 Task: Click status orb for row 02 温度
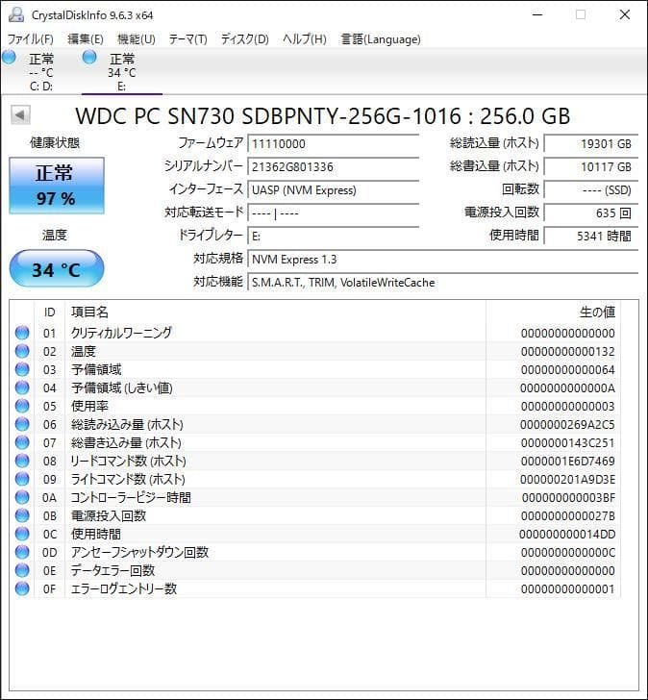tap(22, 351)
